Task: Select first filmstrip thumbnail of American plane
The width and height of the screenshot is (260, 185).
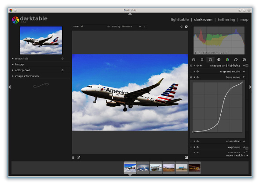Action: coord(130,167)
